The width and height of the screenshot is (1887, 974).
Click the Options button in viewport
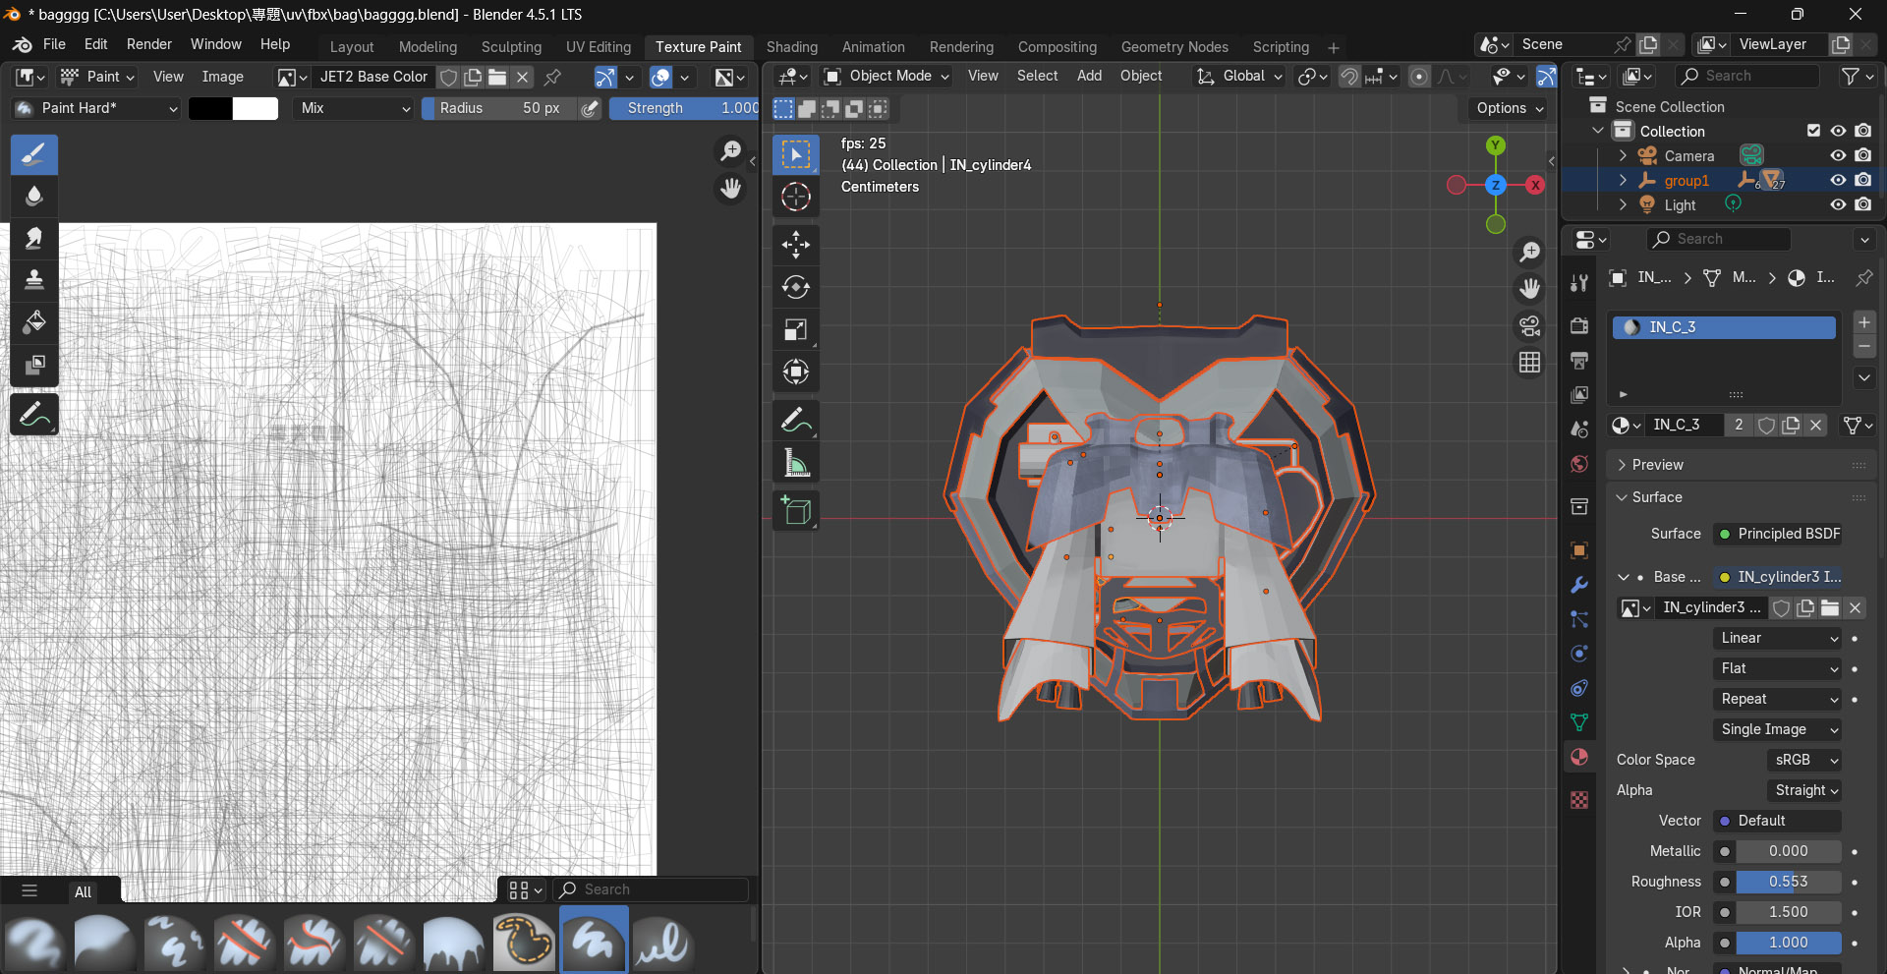click(1510, 108)
